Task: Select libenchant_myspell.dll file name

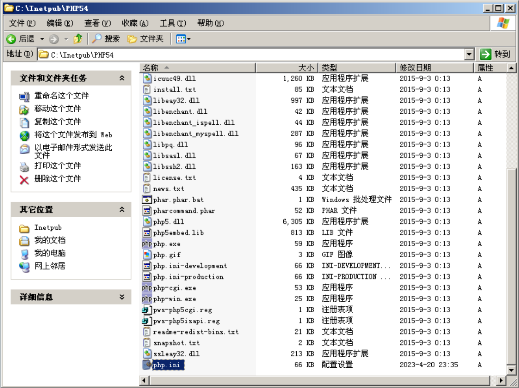Action: tap(196, 134)
